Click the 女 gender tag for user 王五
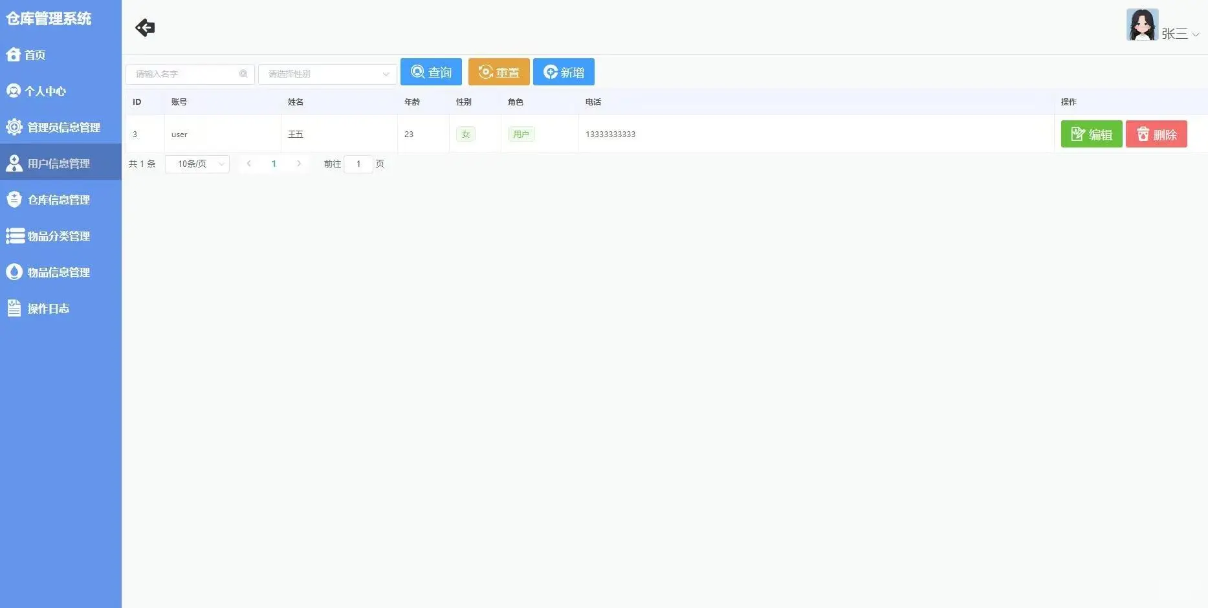Screen dimensions: 1208x608 (x=465, y=134)
